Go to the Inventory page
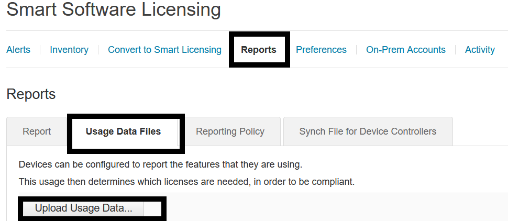The width and height of the screenshot is (508, 221). (69, 50)
